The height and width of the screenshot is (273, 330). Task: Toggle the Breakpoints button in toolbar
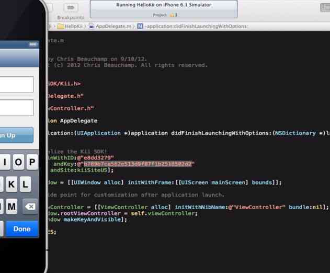tap(71, 8)
